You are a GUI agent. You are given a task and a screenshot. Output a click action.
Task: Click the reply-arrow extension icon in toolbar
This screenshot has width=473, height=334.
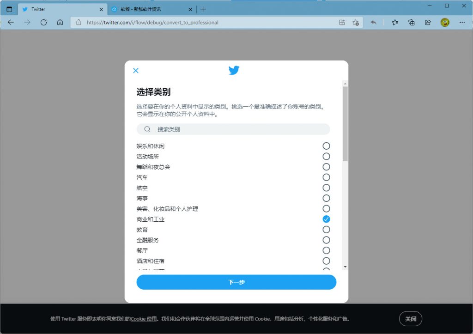tap(373, 22)
